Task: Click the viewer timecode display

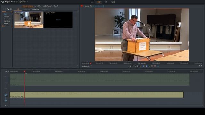Action: pyautogui.click(x=86, y=66)
